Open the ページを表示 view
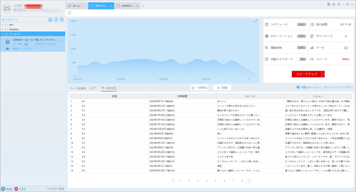 [x=78, y=88]
